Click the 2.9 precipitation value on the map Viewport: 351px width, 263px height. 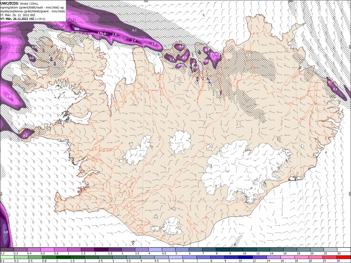pos(100,33)
